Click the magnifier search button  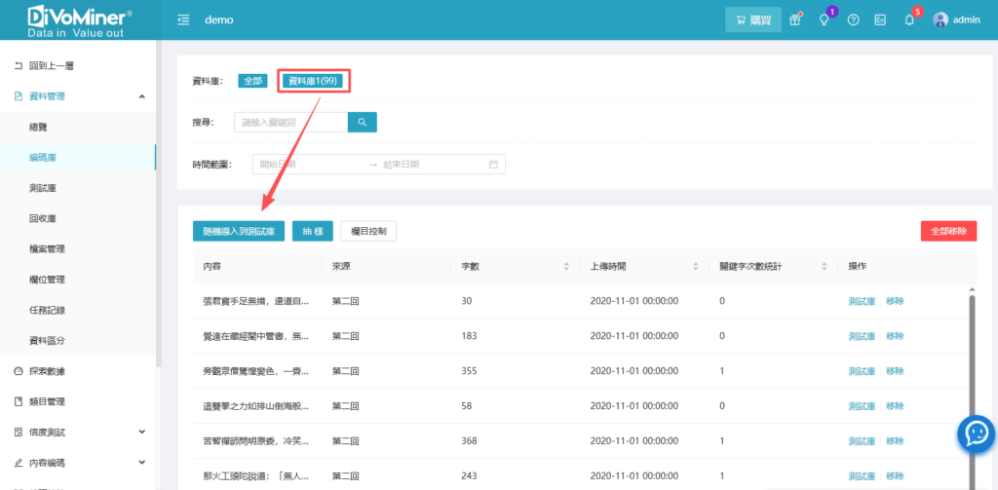[x=362, y=122]
